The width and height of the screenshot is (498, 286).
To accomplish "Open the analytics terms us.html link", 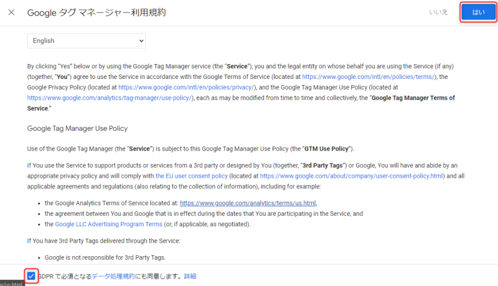I will pyautogui.click(x=248, y=203).
